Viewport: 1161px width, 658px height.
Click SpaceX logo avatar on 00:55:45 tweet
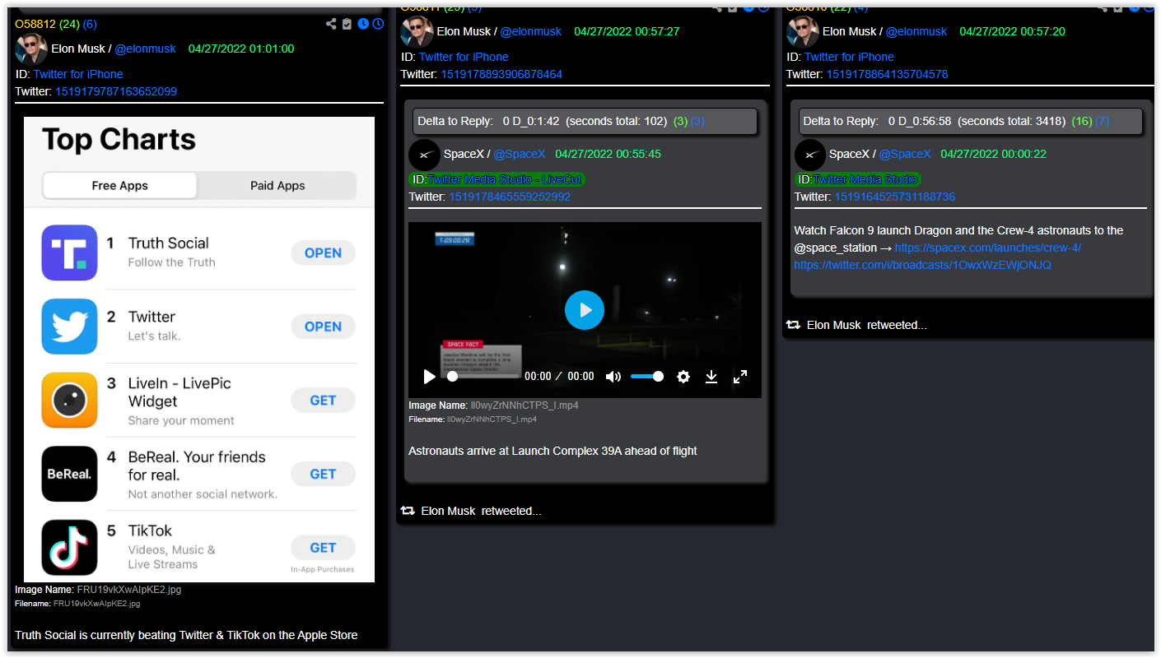point(424,154)
